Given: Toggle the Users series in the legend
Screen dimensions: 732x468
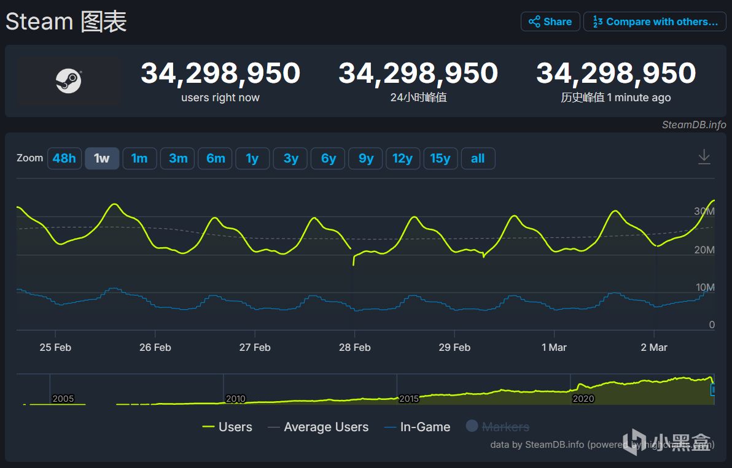Looking at the screenshot, I should [227, 427].
